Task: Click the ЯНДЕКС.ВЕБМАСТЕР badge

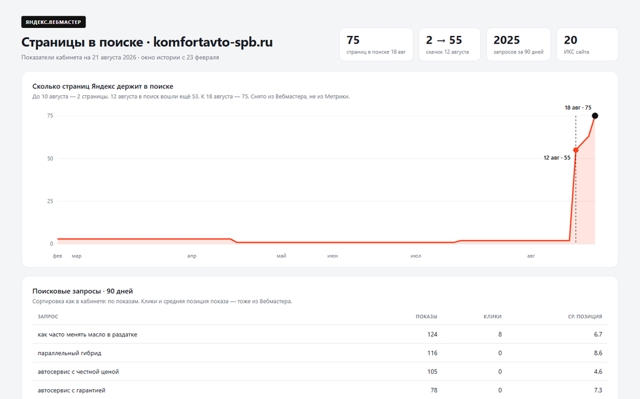Action: (54, 22)
